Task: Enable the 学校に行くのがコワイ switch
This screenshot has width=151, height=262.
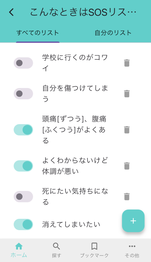Action: [23, 63]
